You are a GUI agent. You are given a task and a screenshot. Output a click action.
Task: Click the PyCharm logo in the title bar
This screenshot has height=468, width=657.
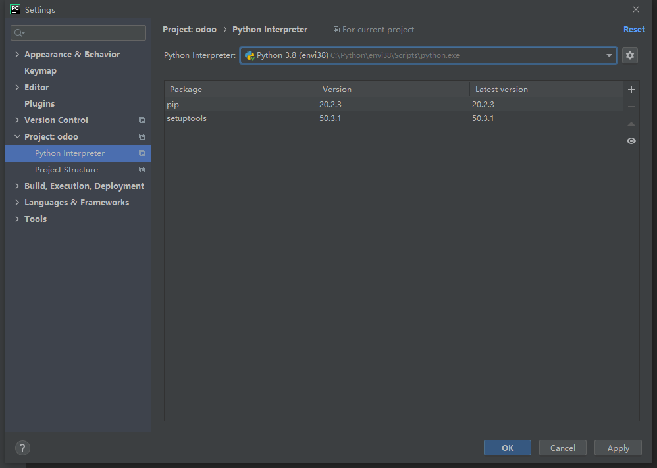(x=15, y=9)
